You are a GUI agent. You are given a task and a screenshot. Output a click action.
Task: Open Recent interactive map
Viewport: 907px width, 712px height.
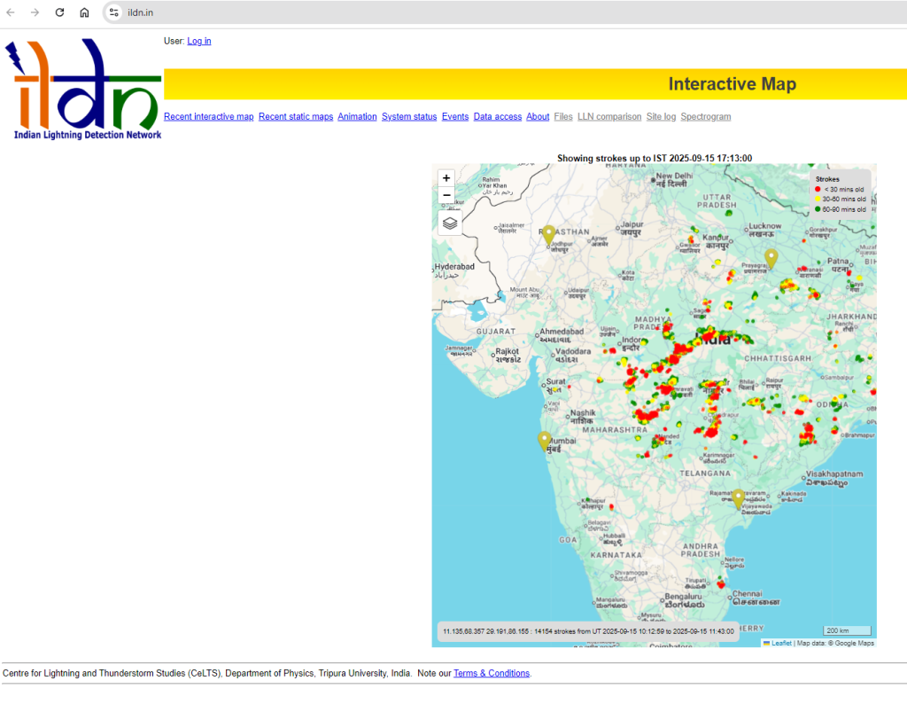pos(209,117)
